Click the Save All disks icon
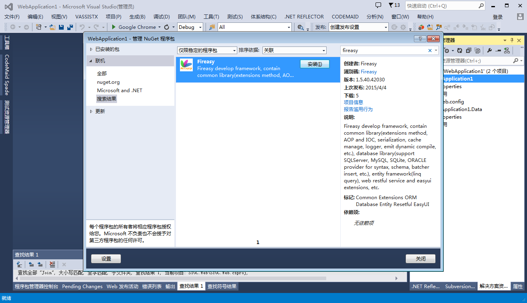This screenshot has height=303, width=527. click(x=70, y=27)
